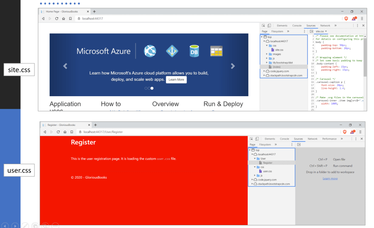Image resolution: width=374 pixels, height=228 pixels.
Task: Open new tab next to Home Page tab
Action: point(94,11)
